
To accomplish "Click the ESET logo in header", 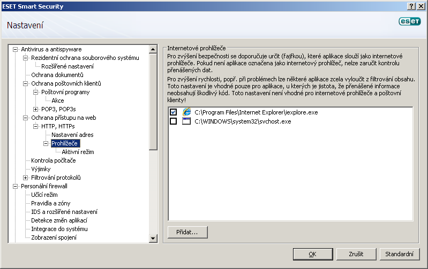I will [x=409, y=21].
